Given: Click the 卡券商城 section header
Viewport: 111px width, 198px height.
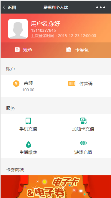Looking at the screenshot, I should (15, 170).
